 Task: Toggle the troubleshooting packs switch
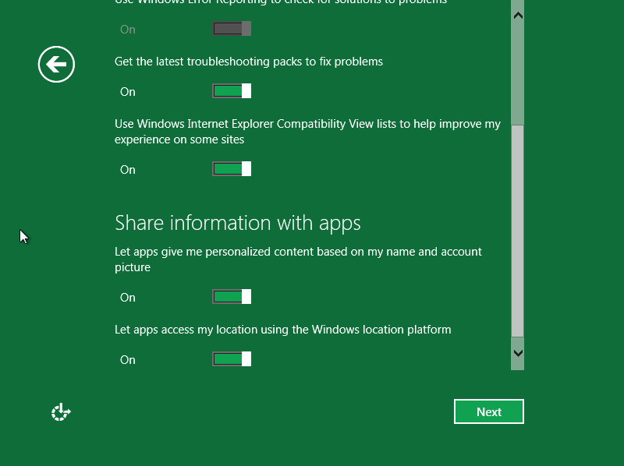pyautogui.click(x=232, y=91)
